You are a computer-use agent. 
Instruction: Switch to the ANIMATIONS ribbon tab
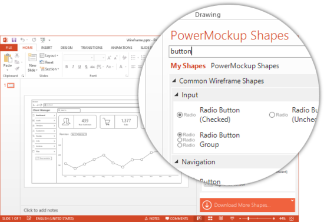[121, 48]
